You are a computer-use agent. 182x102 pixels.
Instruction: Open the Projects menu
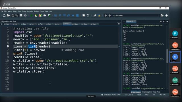coord(37,11)
